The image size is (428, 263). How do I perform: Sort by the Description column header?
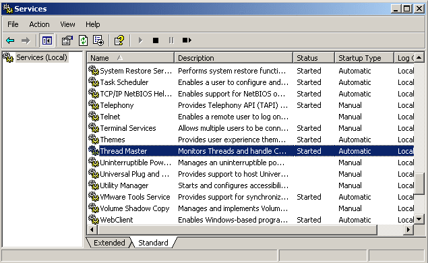pyautogui.click(x=234, y=58)
